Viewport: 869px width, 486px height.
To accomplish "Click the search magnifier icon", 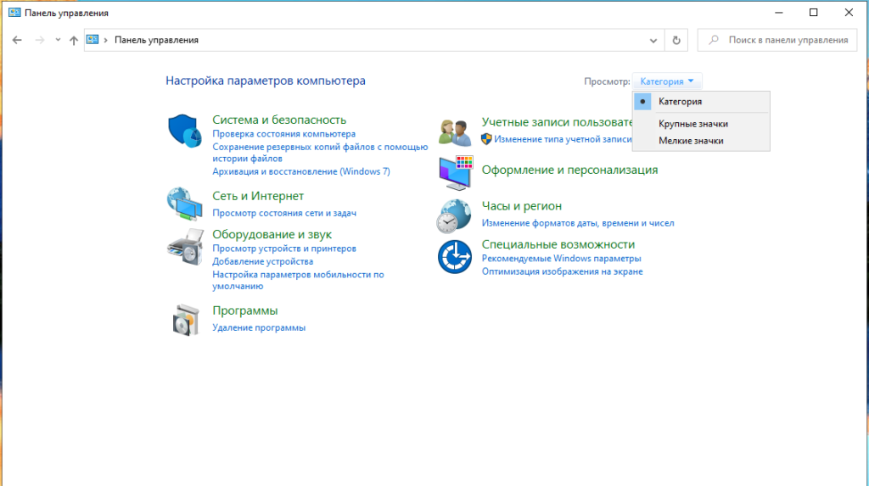I will 714,40.
